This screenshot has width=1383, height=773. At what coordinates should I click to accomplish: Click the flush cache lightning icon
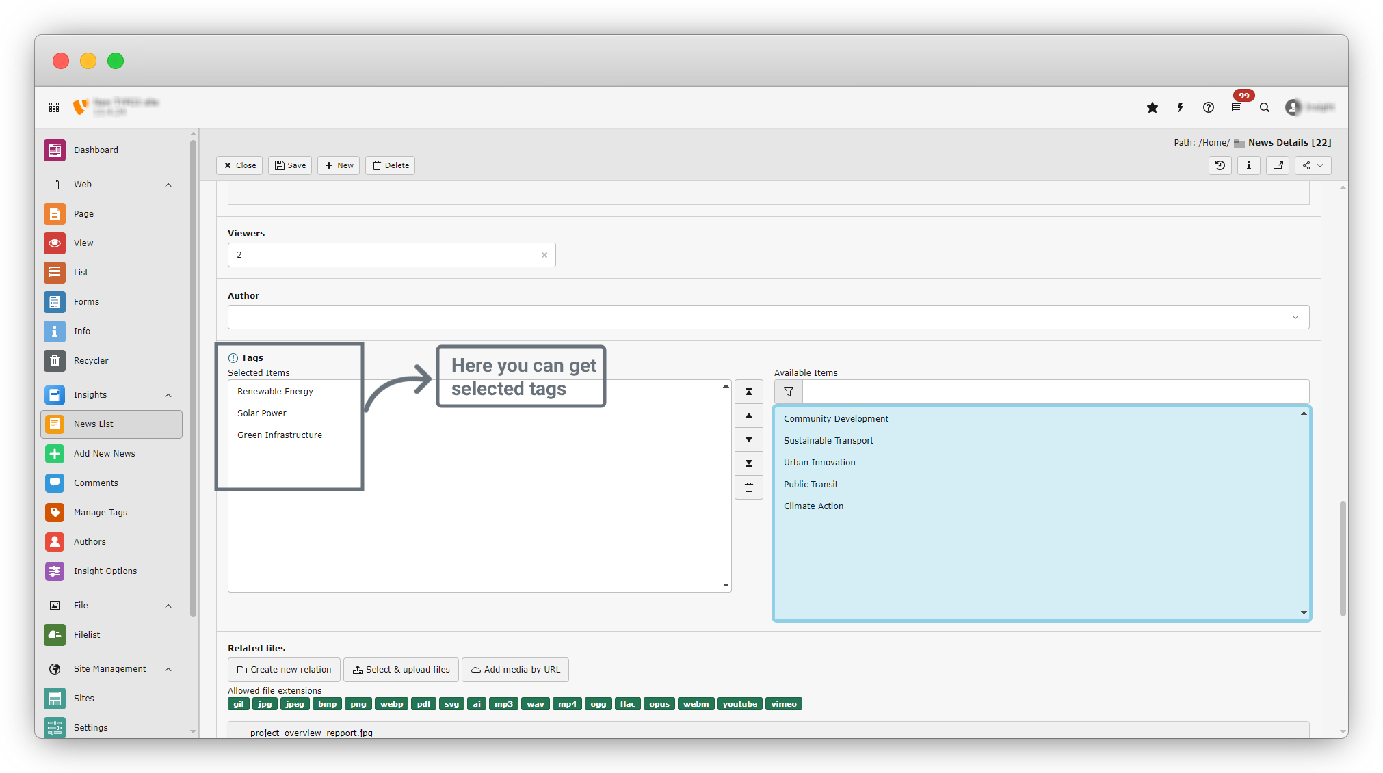[1181, 107]
